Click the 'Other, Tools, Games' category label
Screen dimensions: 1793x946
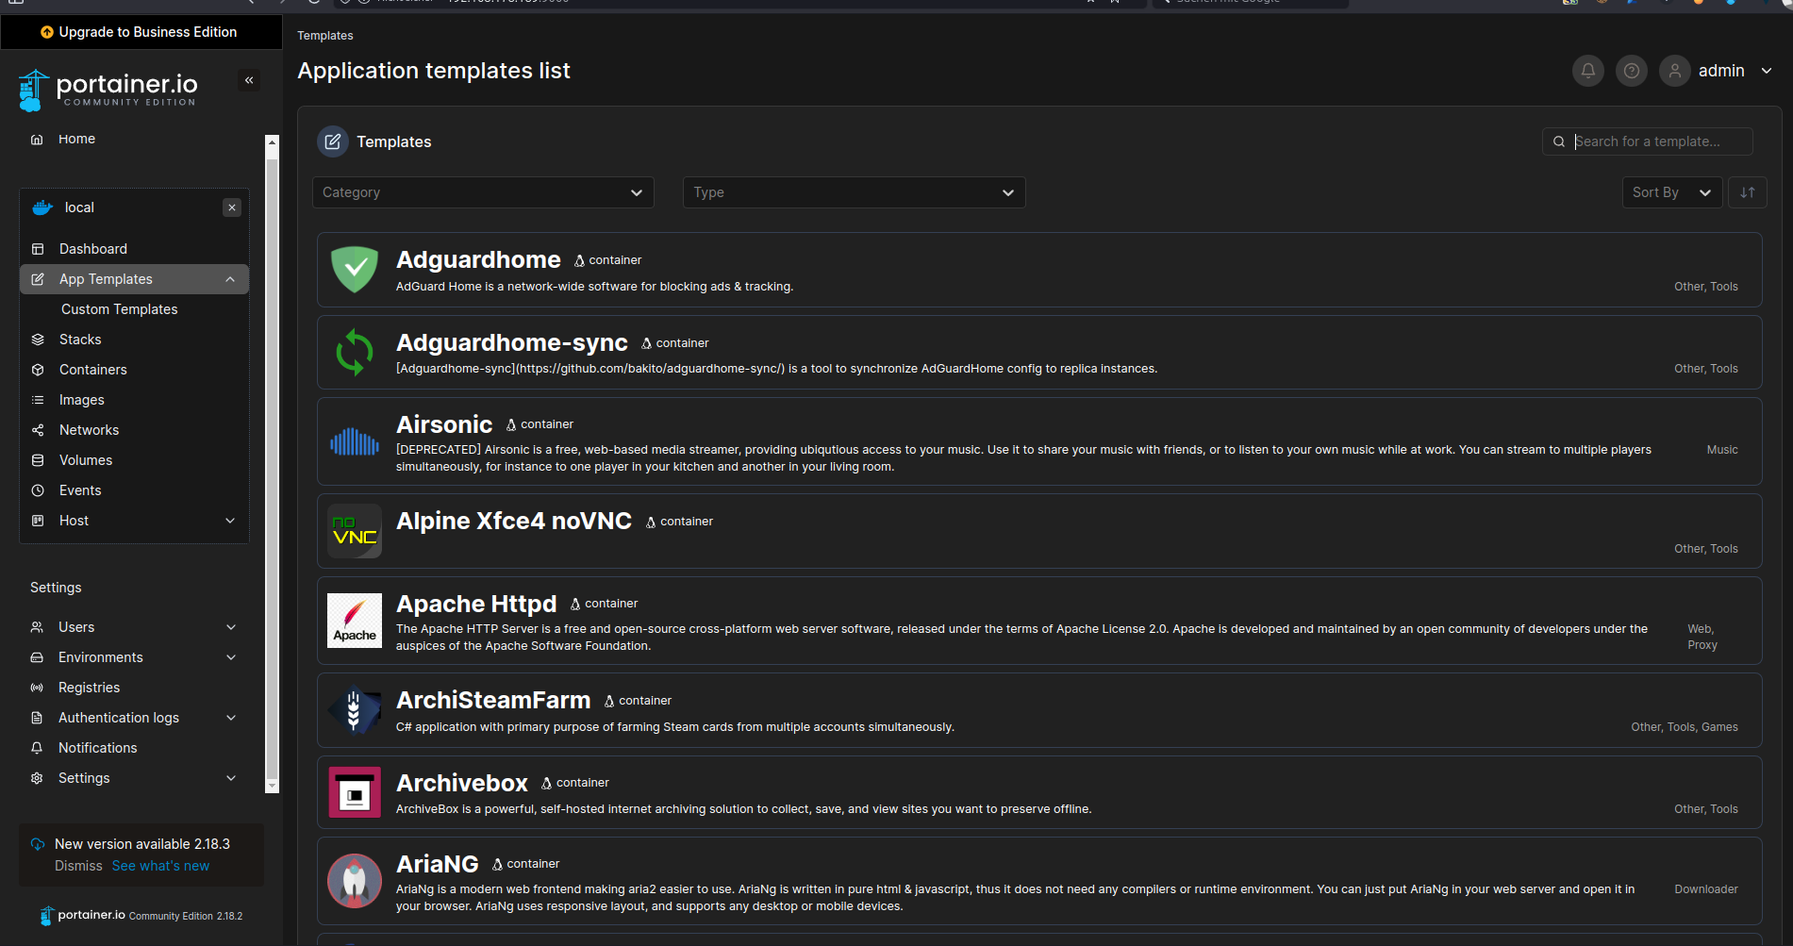pyautogui.click(x=1685, y=727)
